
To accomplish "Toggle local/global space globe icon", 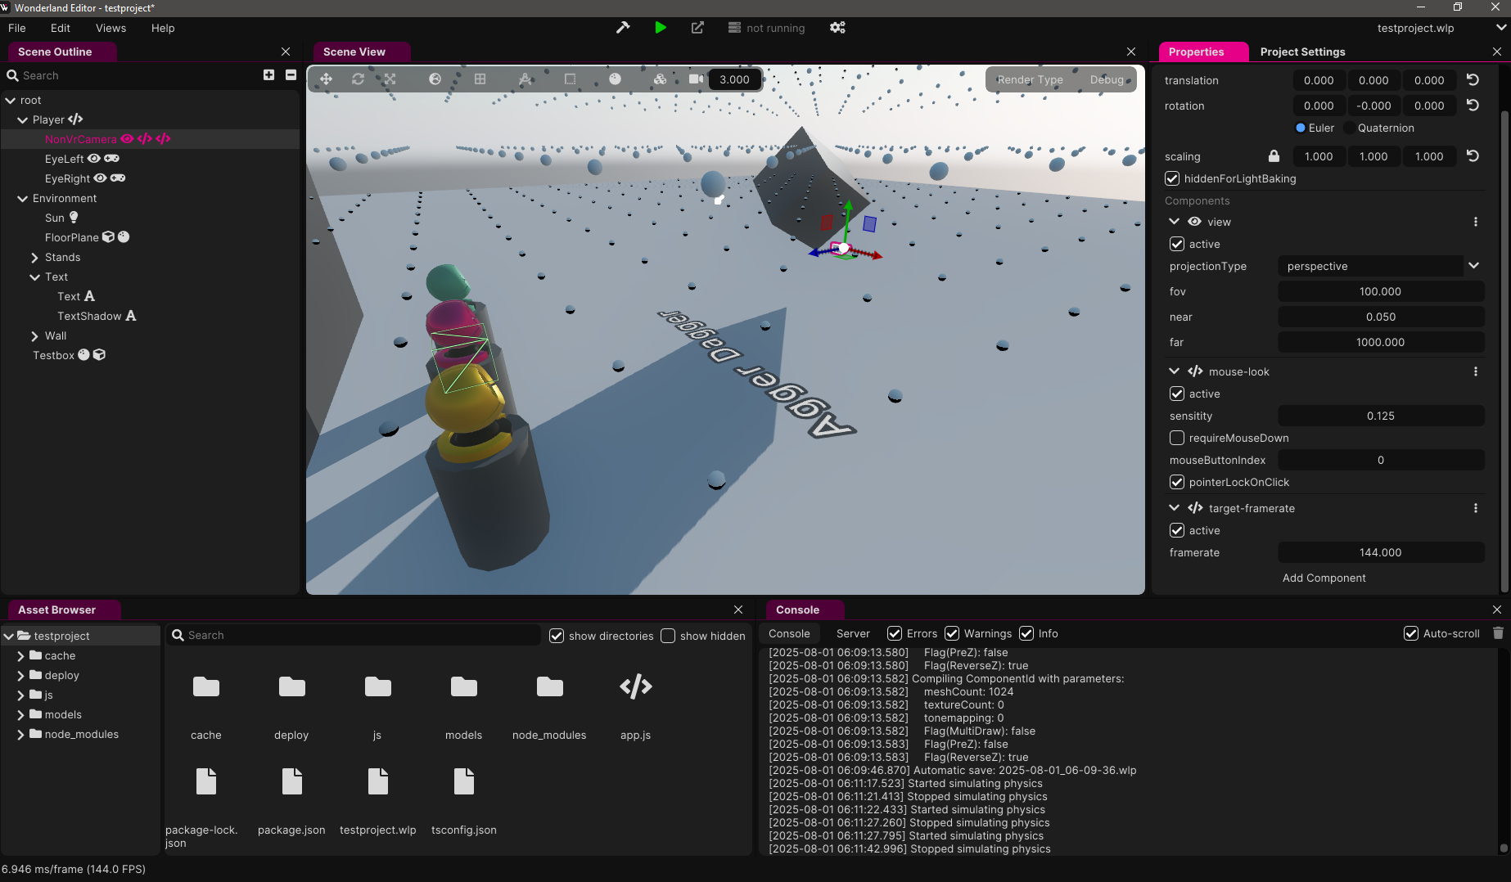I will (435, 79).
